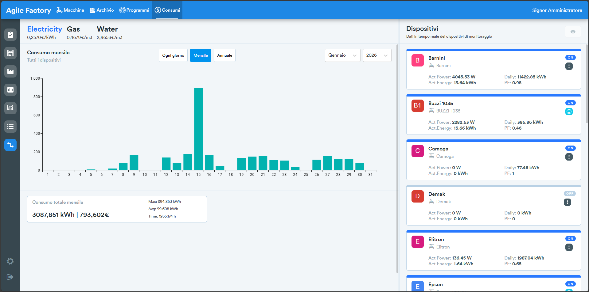Click the "Daily: 11422.85 kWh" reading
The image size is (589, 292).
click(525, 77)
